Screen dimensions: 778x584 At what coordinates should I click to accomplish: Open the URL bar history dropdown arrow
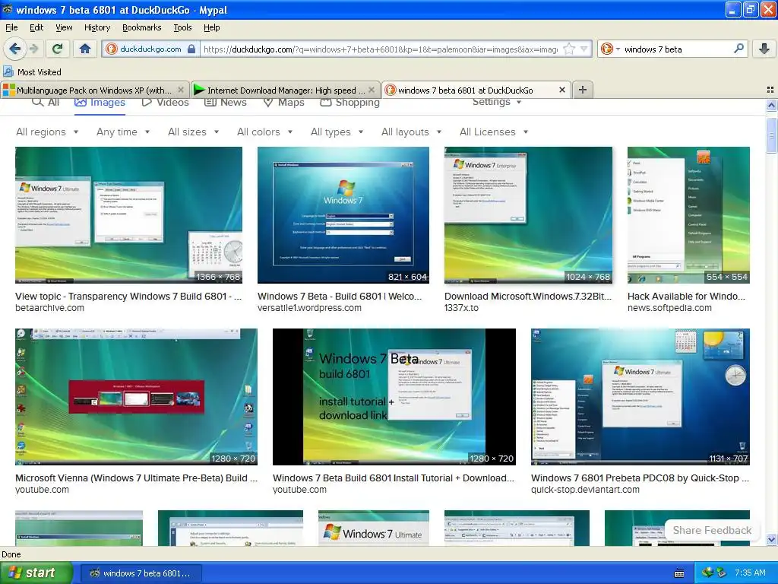pos(584,49)
